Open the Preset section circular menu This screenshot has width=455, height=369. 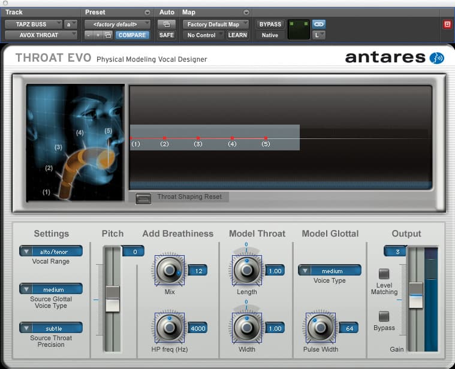tap(147, 12)
